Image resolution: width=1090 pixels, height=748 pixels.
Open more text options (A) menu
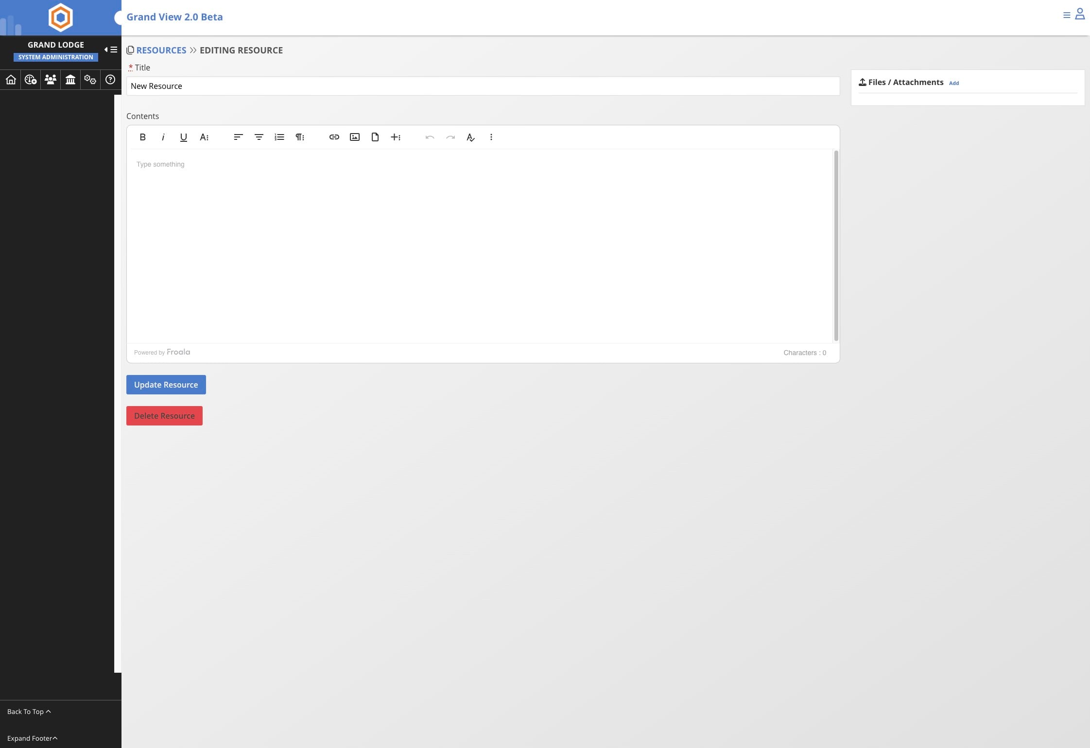[x=204, y=137]
